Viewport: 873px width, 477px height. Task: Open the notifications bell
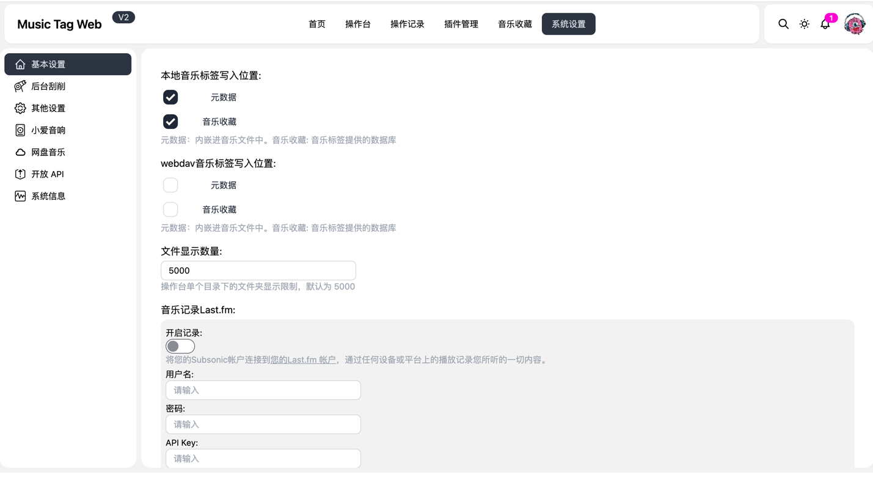pos(825,24)
